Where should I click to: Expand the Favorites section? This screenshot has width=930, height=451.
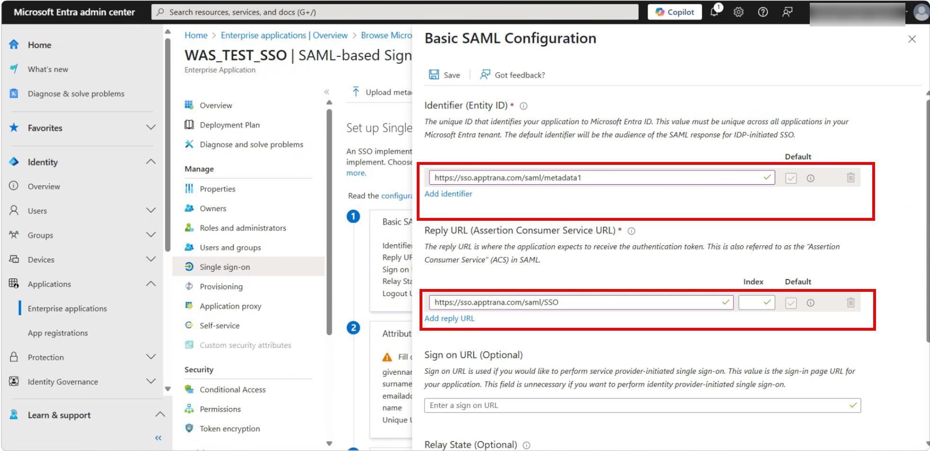[x=151, y=127]
